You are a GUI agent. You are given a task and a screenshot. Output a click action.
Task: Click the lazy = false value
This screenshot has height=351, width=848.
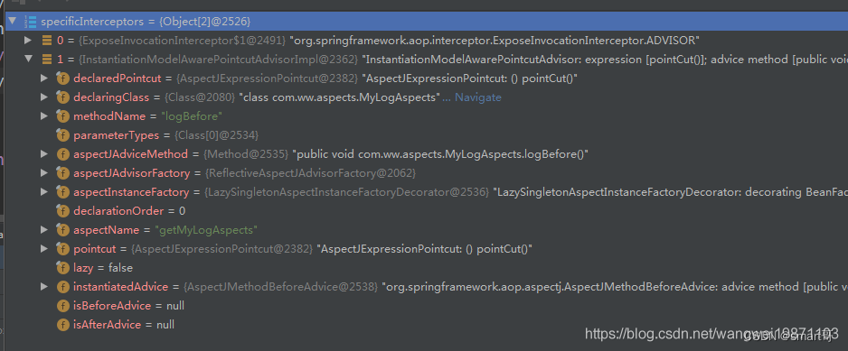(120, 268)
